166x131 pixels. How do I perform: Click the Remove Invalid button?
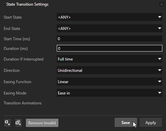click(x=42, y=123)
